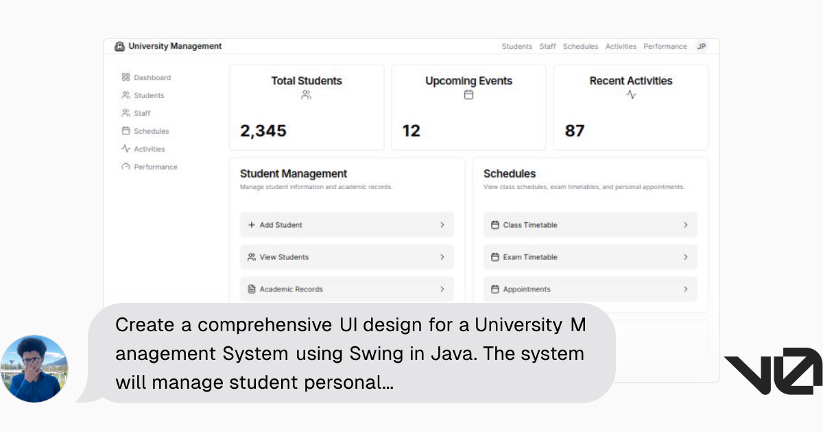Open the Schedules calendar icon in sidebar
This screenshot has height=432, width=823.
(x=126, y=131)
